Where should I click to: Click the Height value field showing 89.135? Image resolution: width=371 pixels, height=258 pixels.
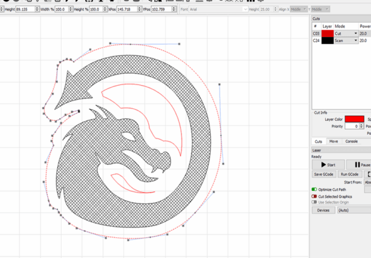point(25,9)
